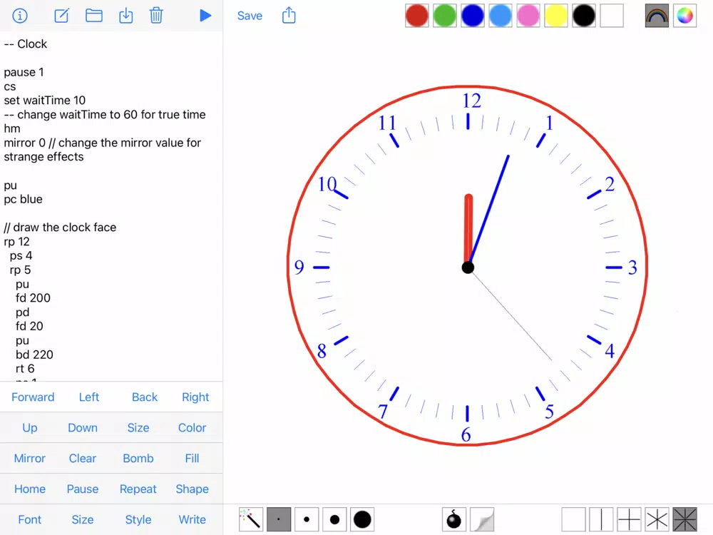Select the eight-way mirror mode

point(684,519)
